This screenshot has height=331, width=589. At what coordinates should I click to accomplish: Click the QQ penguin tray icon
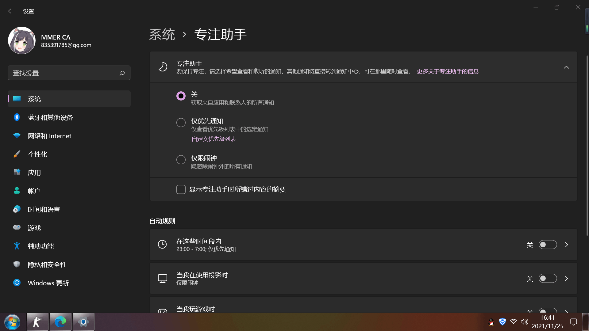pos(491,322)
